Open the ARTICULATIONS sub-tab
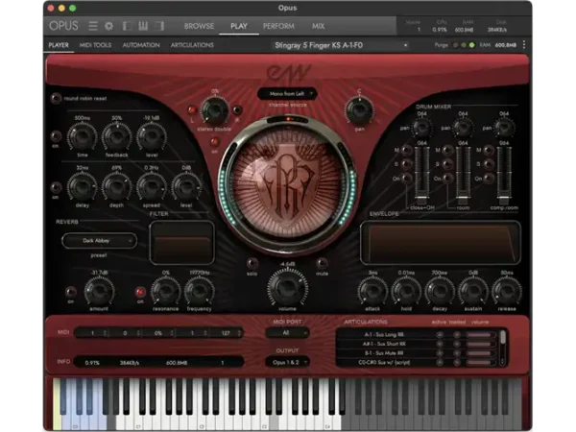This screenshot has width=576, height=432. tap(192, 45)
